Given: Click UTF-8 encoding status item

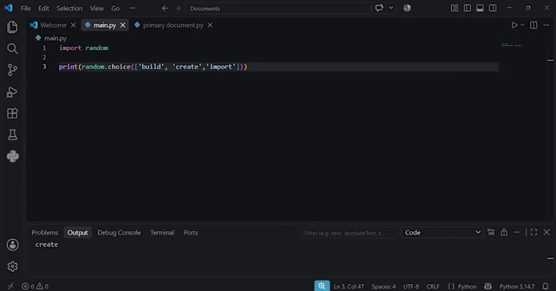Looking at the screenshot, I should pos(411,286).
